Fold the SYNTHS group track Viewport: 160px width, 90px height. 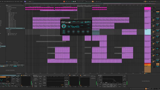[x=145, y=12]
